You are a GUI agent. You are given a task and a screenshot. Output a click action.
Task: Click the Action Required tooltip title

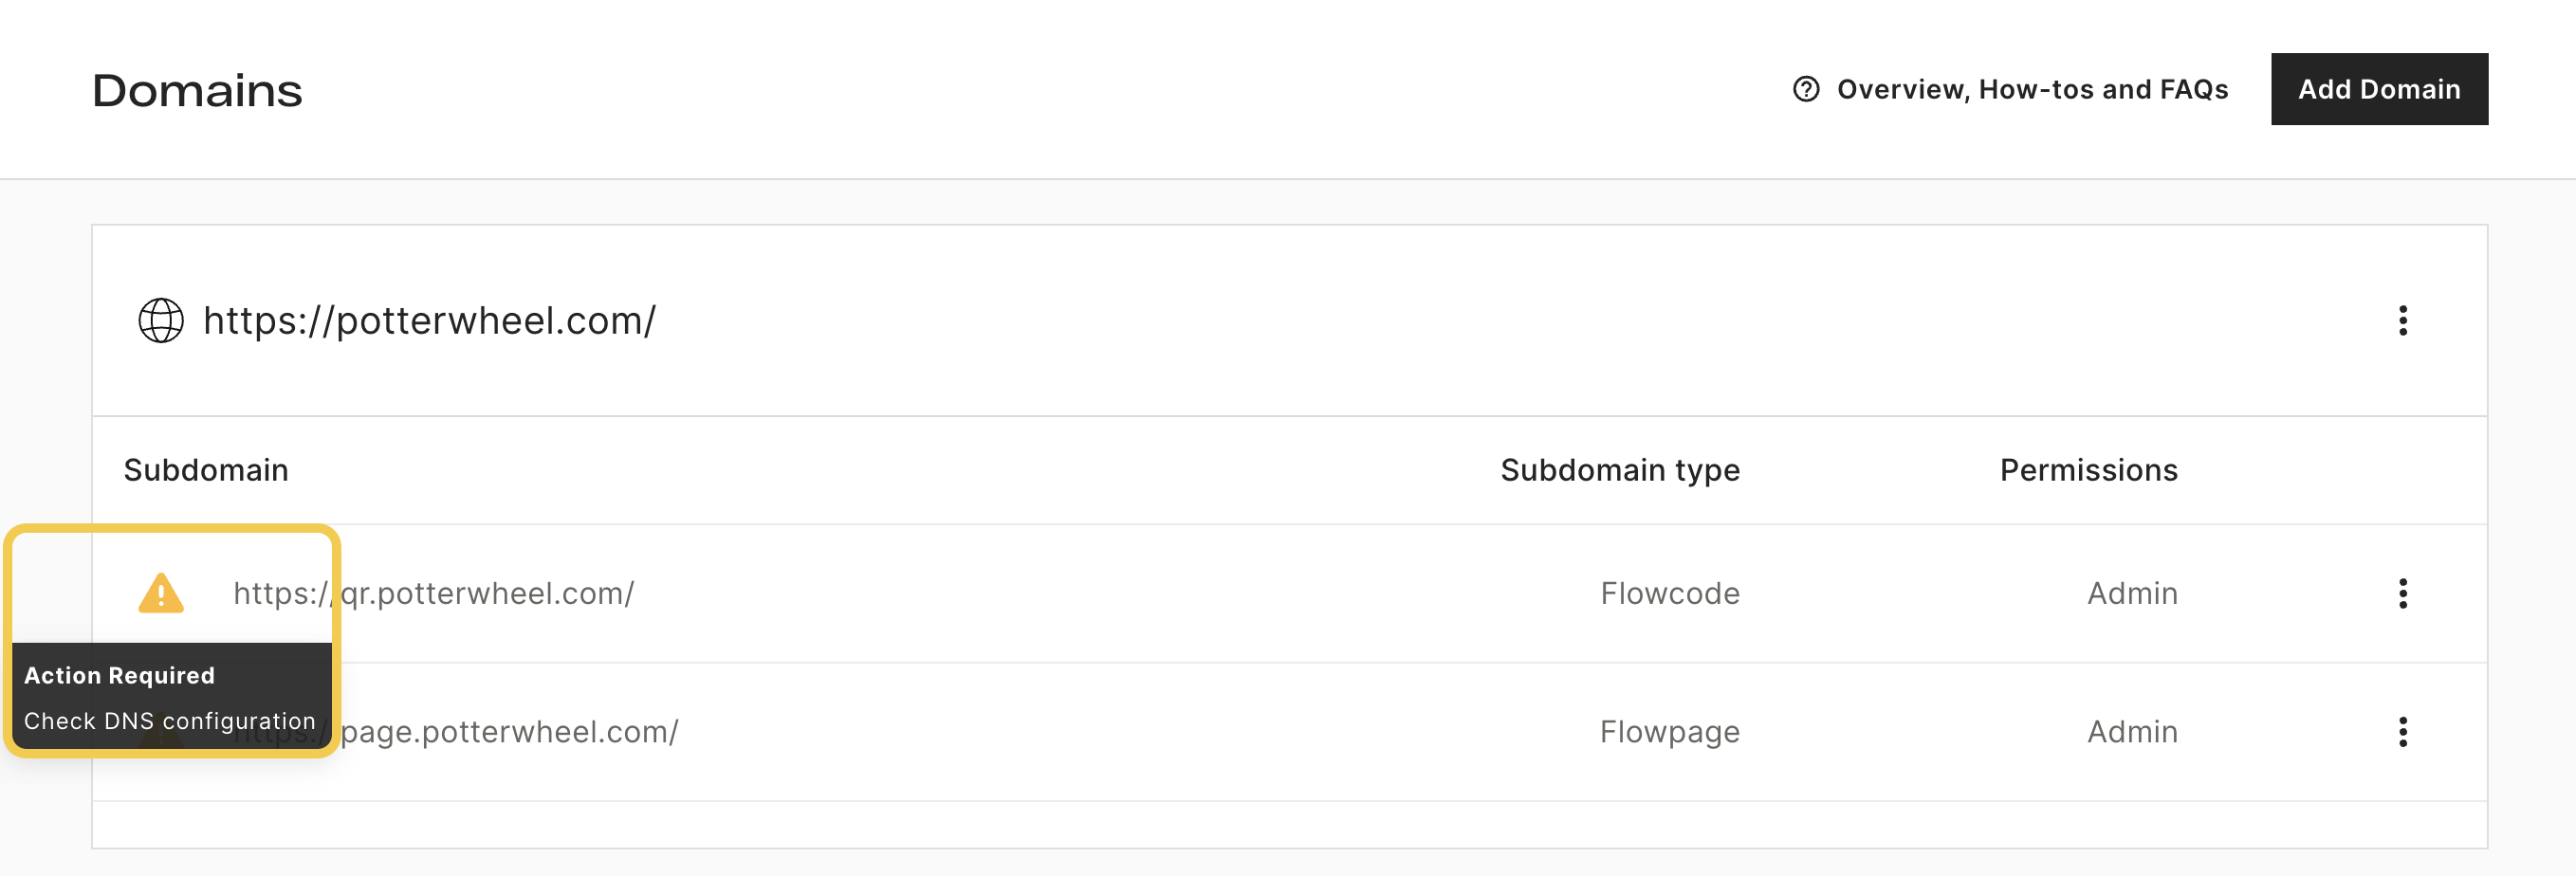[119, 676]
